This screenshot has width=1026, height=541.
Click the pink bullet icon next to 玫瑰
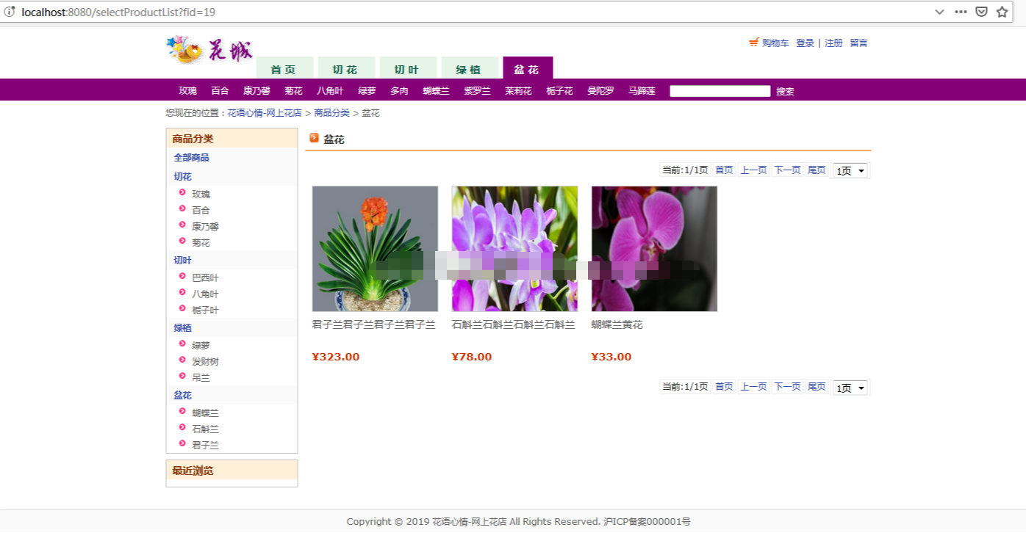pyautogui.click(x=182, y=192)
